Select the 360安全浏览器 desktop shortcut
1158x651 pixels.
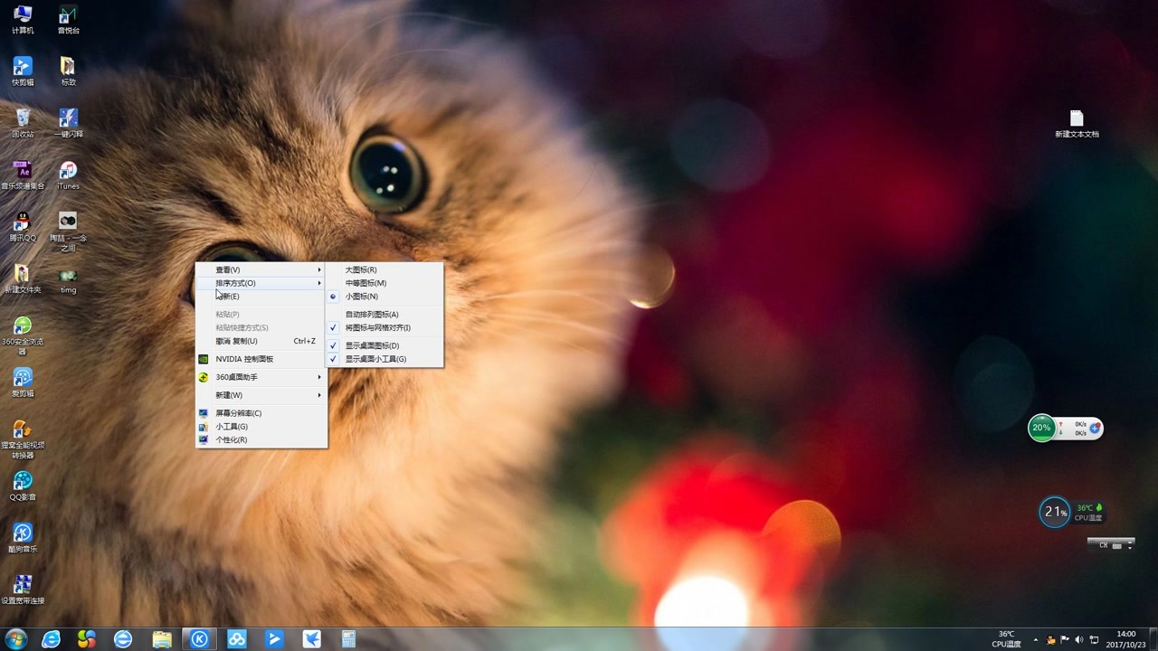point(23,335)
